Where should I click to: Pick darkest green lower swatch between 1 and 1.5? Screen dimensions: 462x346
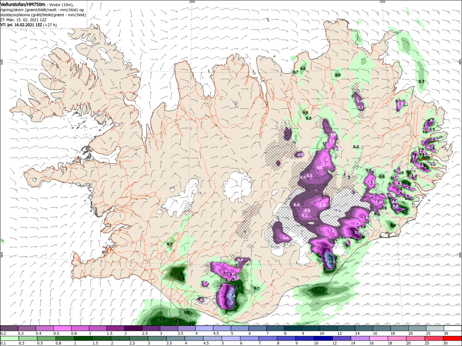(x=83, y=338)
